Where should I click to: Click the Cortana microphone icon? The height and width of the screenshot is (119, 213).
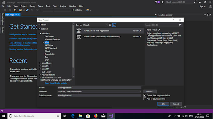point(58,116)
